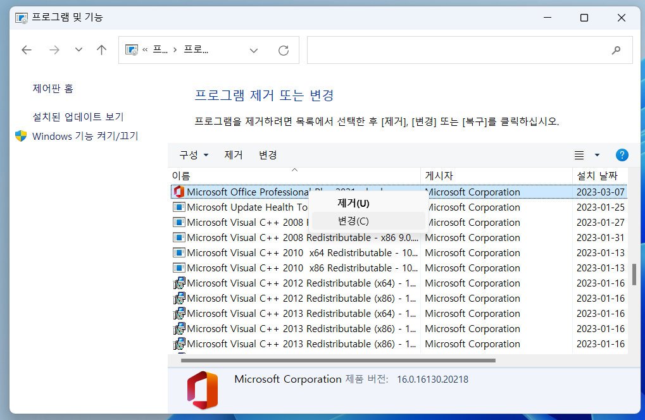Open the View installed updates link
Image resolution: width=645 pixels, height=420 pixels.
click(78, 117)
